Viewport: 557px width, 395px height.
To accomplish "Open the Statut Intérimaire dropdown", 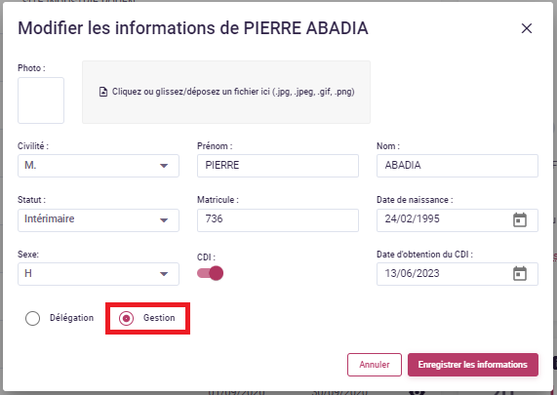I will click(x=99, y=220).
